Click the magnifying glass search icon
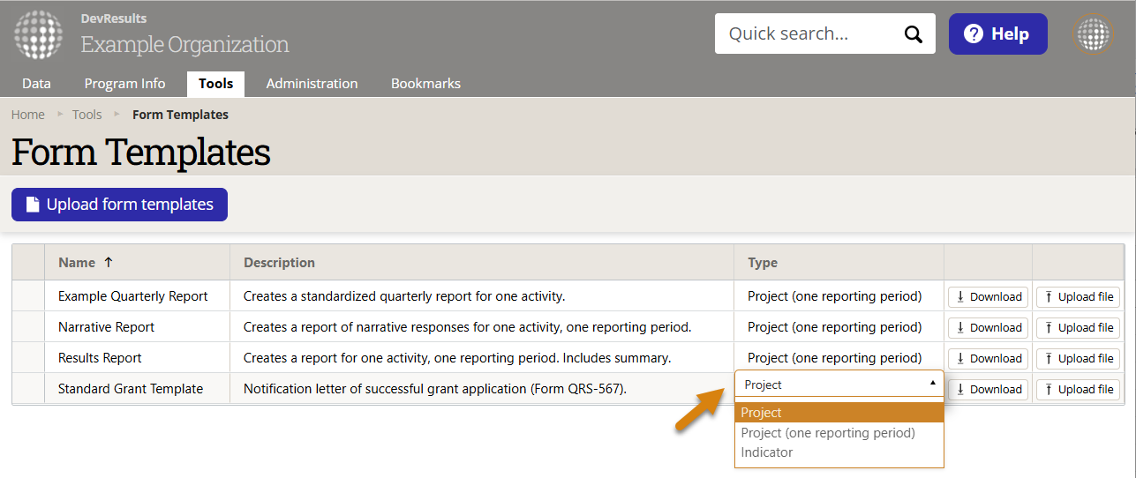The height and width of the screenshot is (478, 1136). coord(913,34)
